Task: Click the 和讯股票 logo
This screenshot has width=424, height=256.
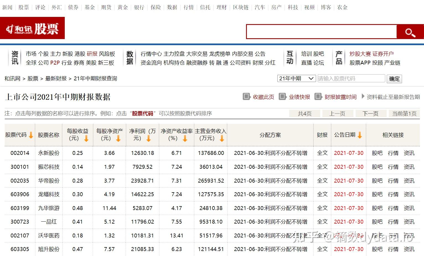Action: coord(32,28)
